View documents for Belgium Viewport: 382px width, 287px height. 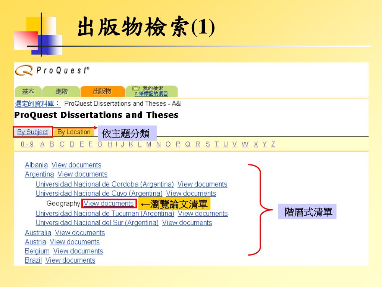pyautogui.click(x=78, y=251)
